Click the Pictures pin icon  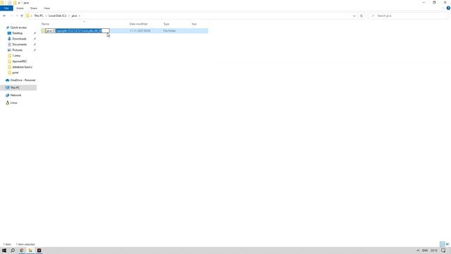[35, 50]
